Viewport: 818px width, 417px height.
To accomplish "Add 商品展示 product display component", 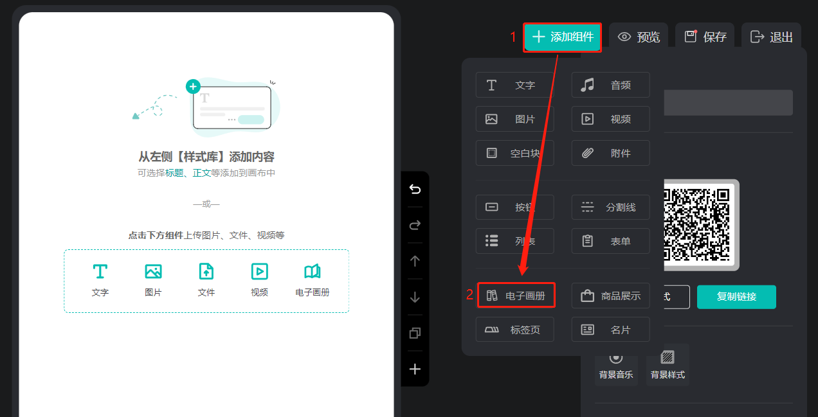I will click(x=610, y=296).
